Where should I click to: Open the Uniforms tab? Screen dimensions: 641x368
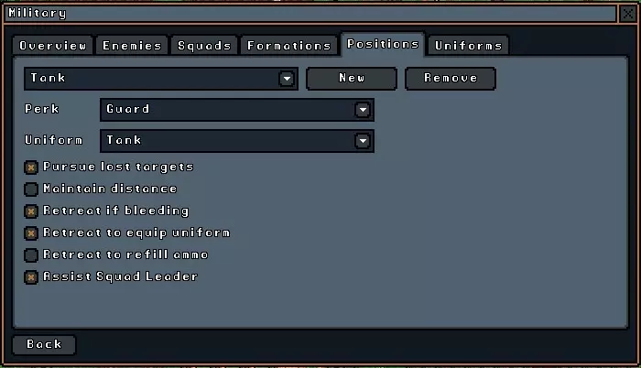click(469, 46)
